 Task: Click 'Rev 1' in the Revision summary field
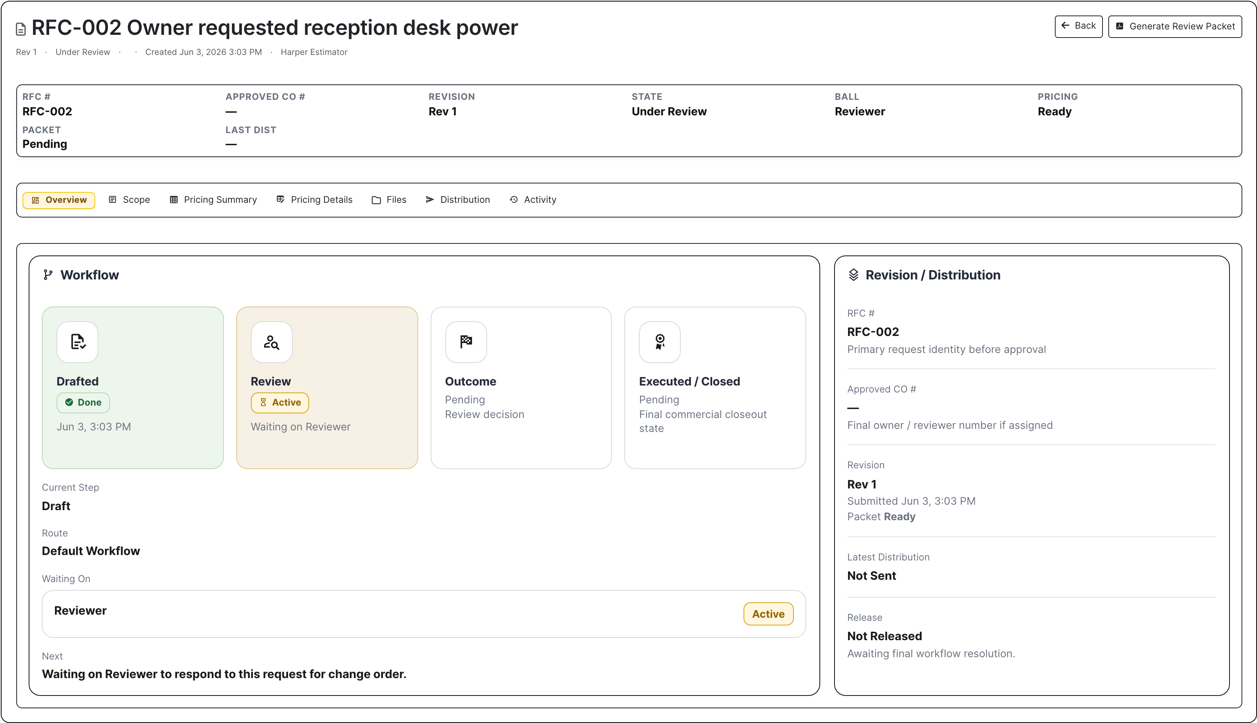point(443,112)
